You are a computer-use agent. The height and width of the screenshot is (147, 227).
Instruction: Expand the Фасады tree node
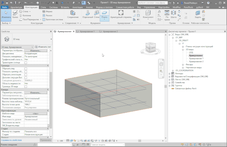(183, 64)
